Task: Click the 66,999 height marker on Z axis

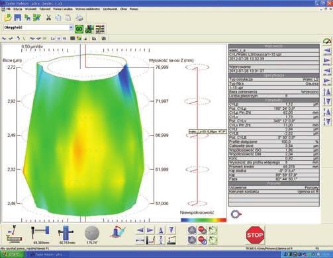Action: point(162,136)
